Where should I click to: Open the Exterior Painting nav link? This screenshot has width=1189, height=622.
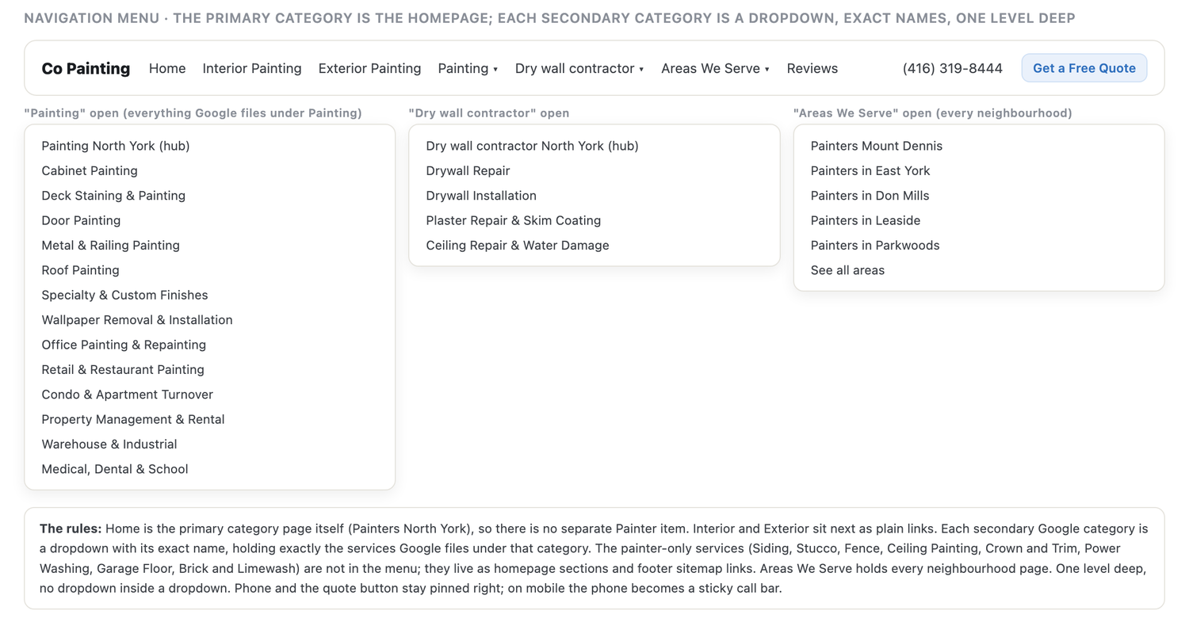(369, 68)
